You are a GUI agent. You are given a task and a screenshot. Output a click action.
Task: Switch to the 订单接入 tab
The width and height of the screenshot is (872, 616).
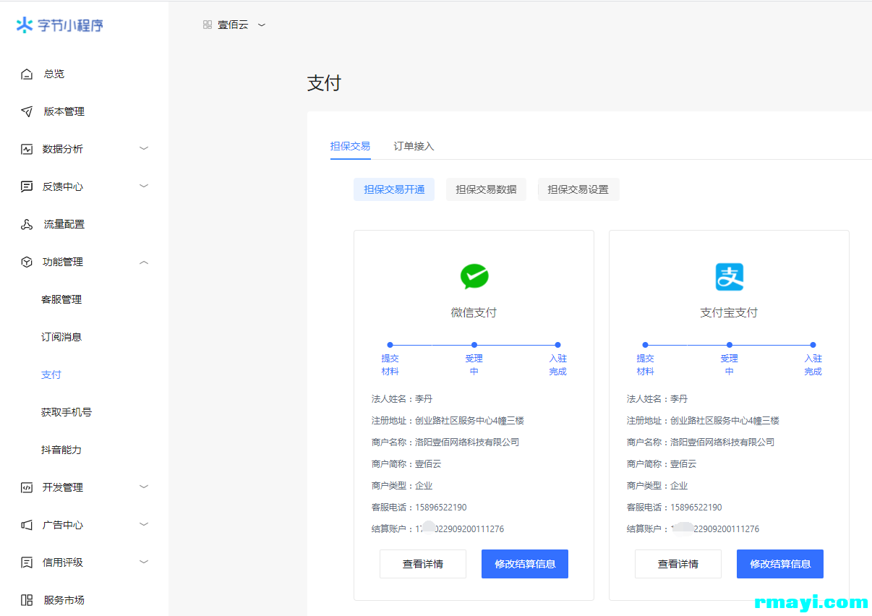(x=414, y=146)
